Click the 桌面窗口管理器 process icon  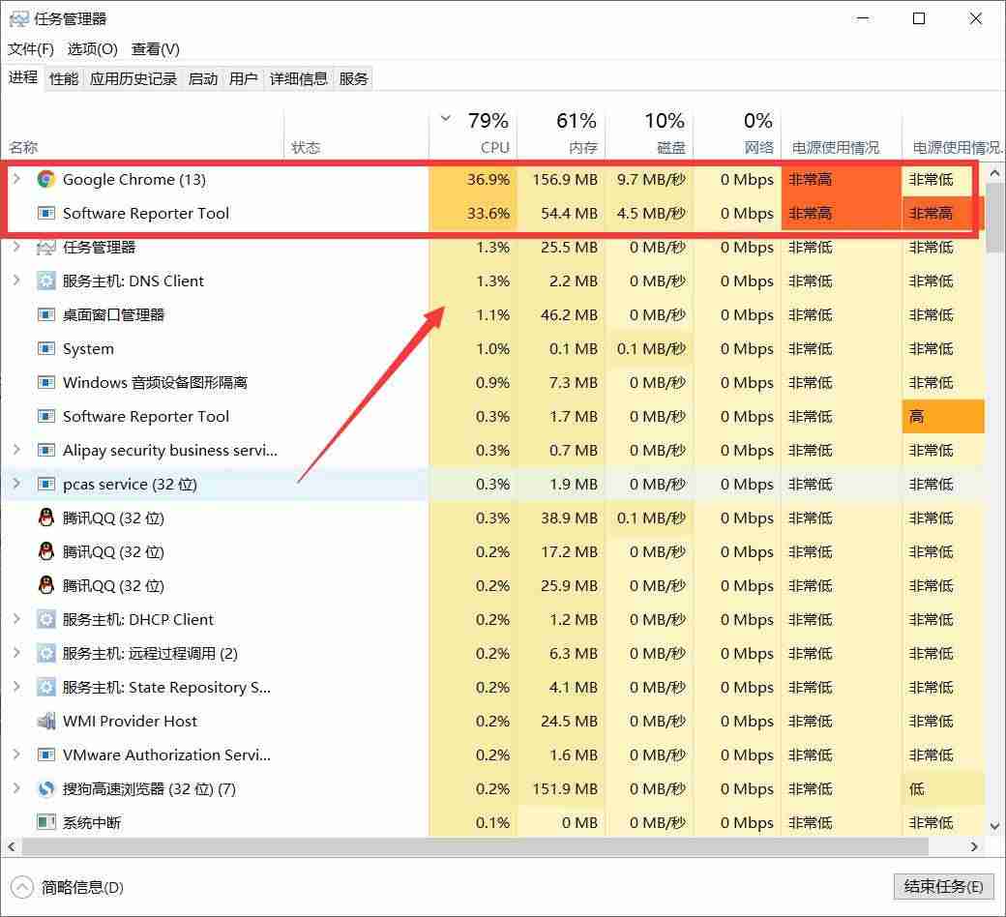(x=45, y=315)
